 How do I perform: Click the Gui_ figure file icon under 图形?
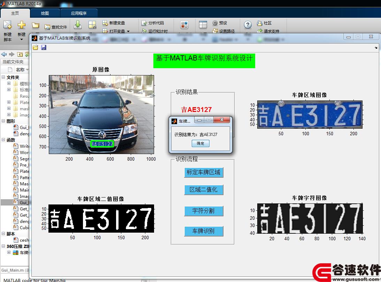[16, 127]
